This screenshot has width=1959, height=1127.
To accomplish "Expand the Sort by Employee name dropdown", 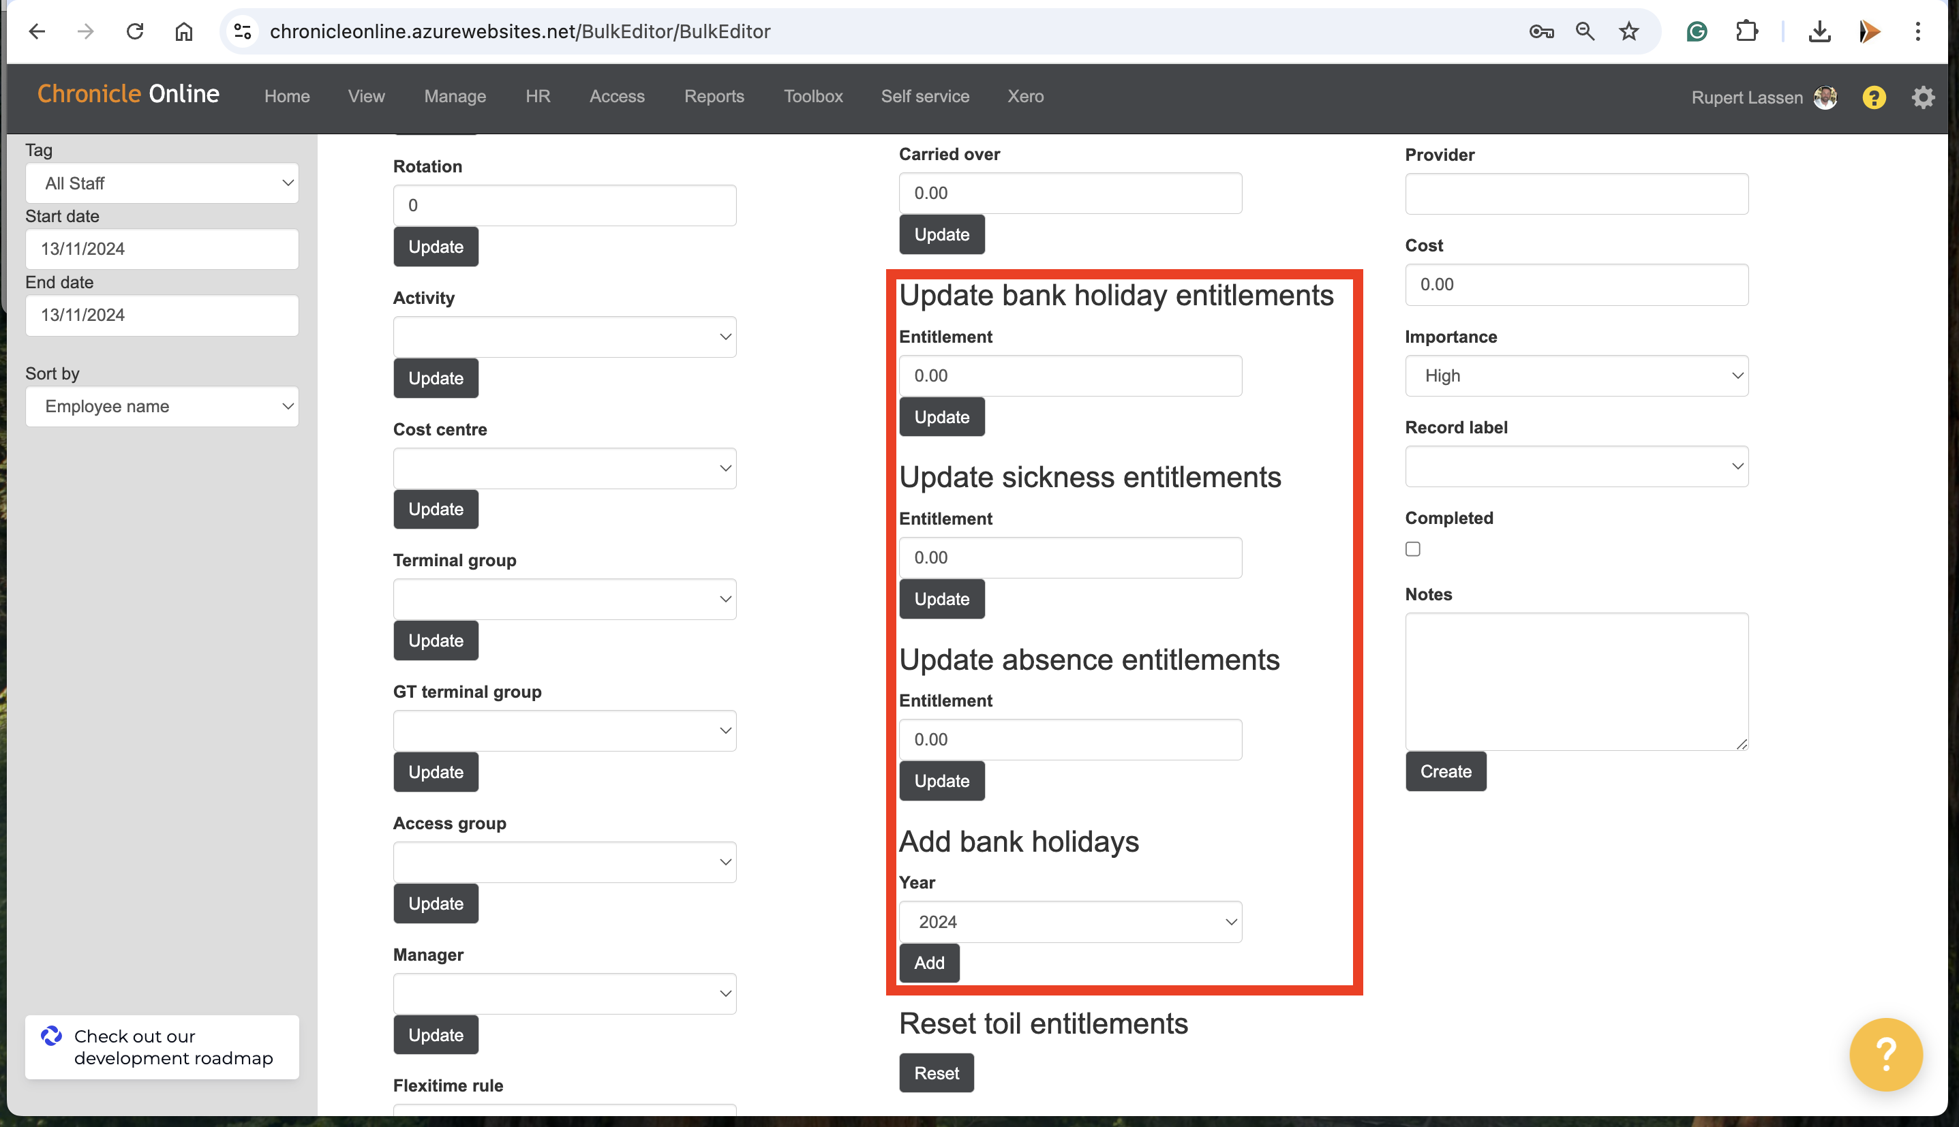I will [x=161, y=406].
